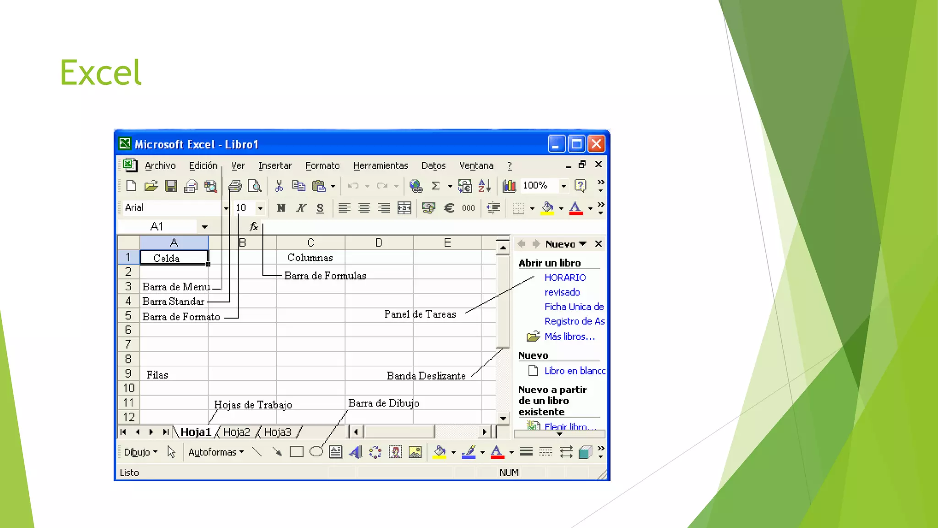This screenshot has height=528, width=938.
Task: Open the Dibujo drawing menu dropdown
Action: click(x=141, y=452)
